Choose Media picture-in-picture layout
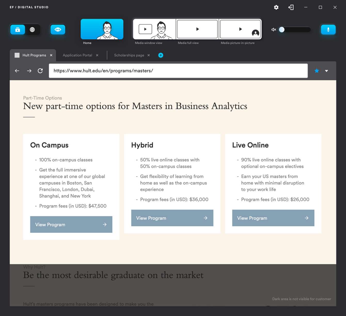This screenshot has height=316, width=346. coord(240,29)
